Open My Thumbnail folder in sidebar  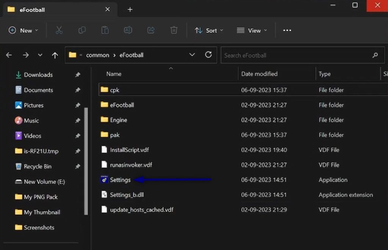(x=42, y=212)
